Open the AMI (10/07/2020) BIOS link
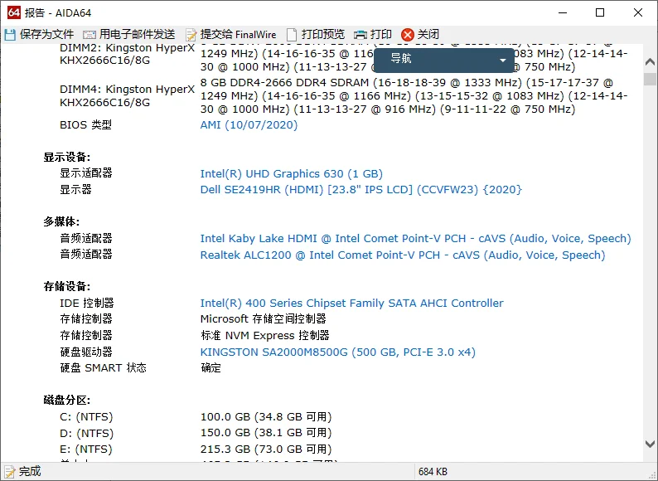The height and width of the screenshot is (481, 658). [x=249, y=125]
